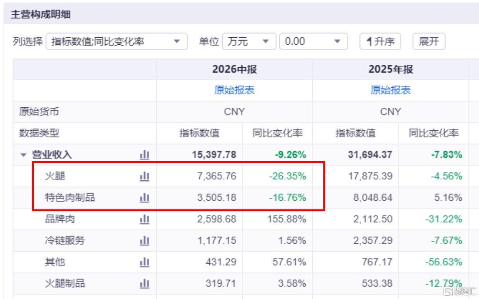The height and width of the screenshot is (299, 479).
Task: Collapse the 营业收入 tree row
Action: (23, 155)
